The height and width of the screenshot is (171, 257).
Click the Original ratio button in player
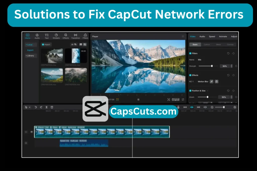(x=175, y=99)
